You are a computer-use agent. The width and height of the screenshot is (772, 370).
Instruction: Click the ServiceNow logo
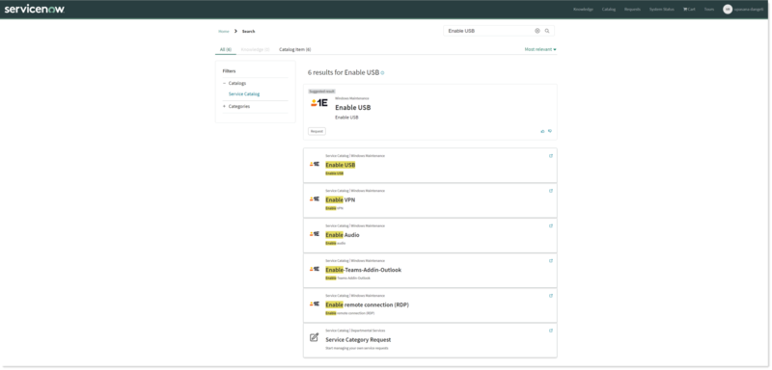point(34,9)
